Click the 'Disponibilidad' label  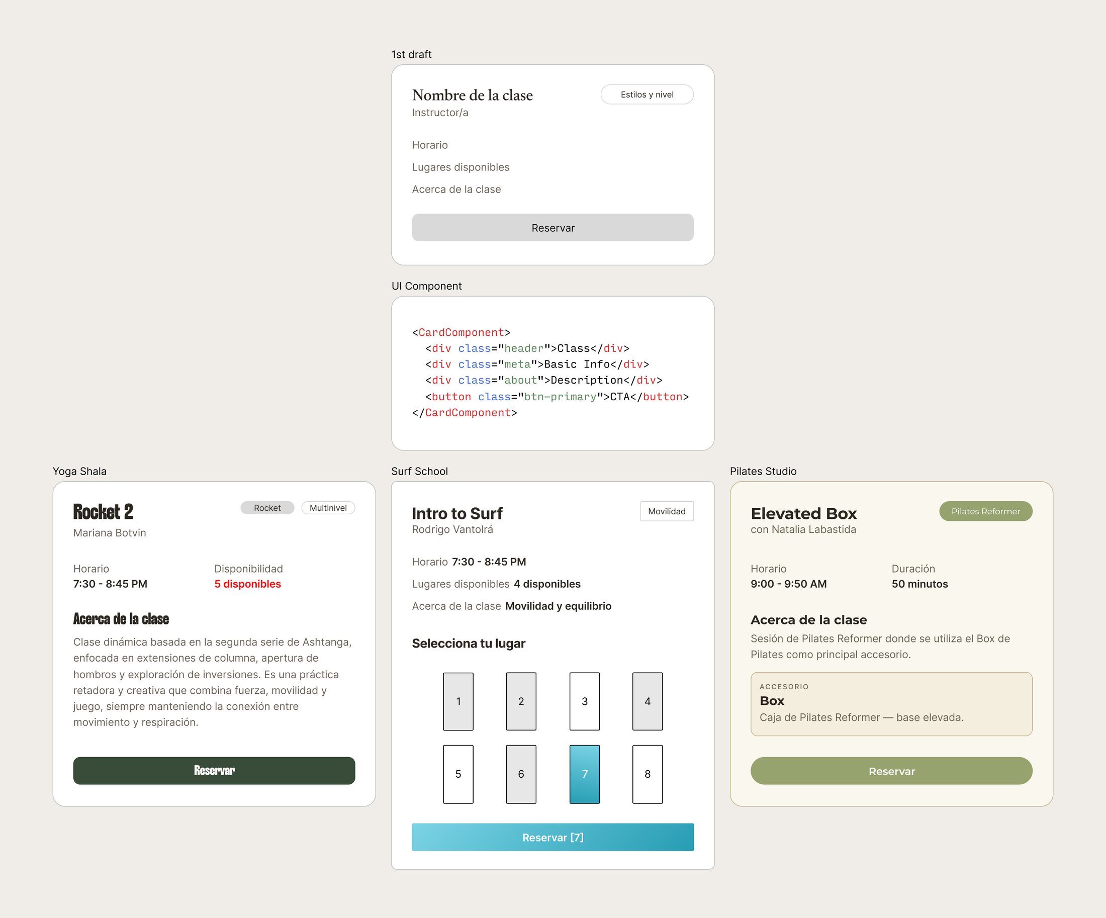click(248, 568)
